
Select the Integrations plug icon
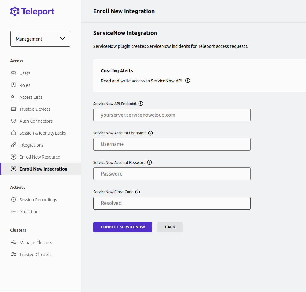[x=14, y=145]
